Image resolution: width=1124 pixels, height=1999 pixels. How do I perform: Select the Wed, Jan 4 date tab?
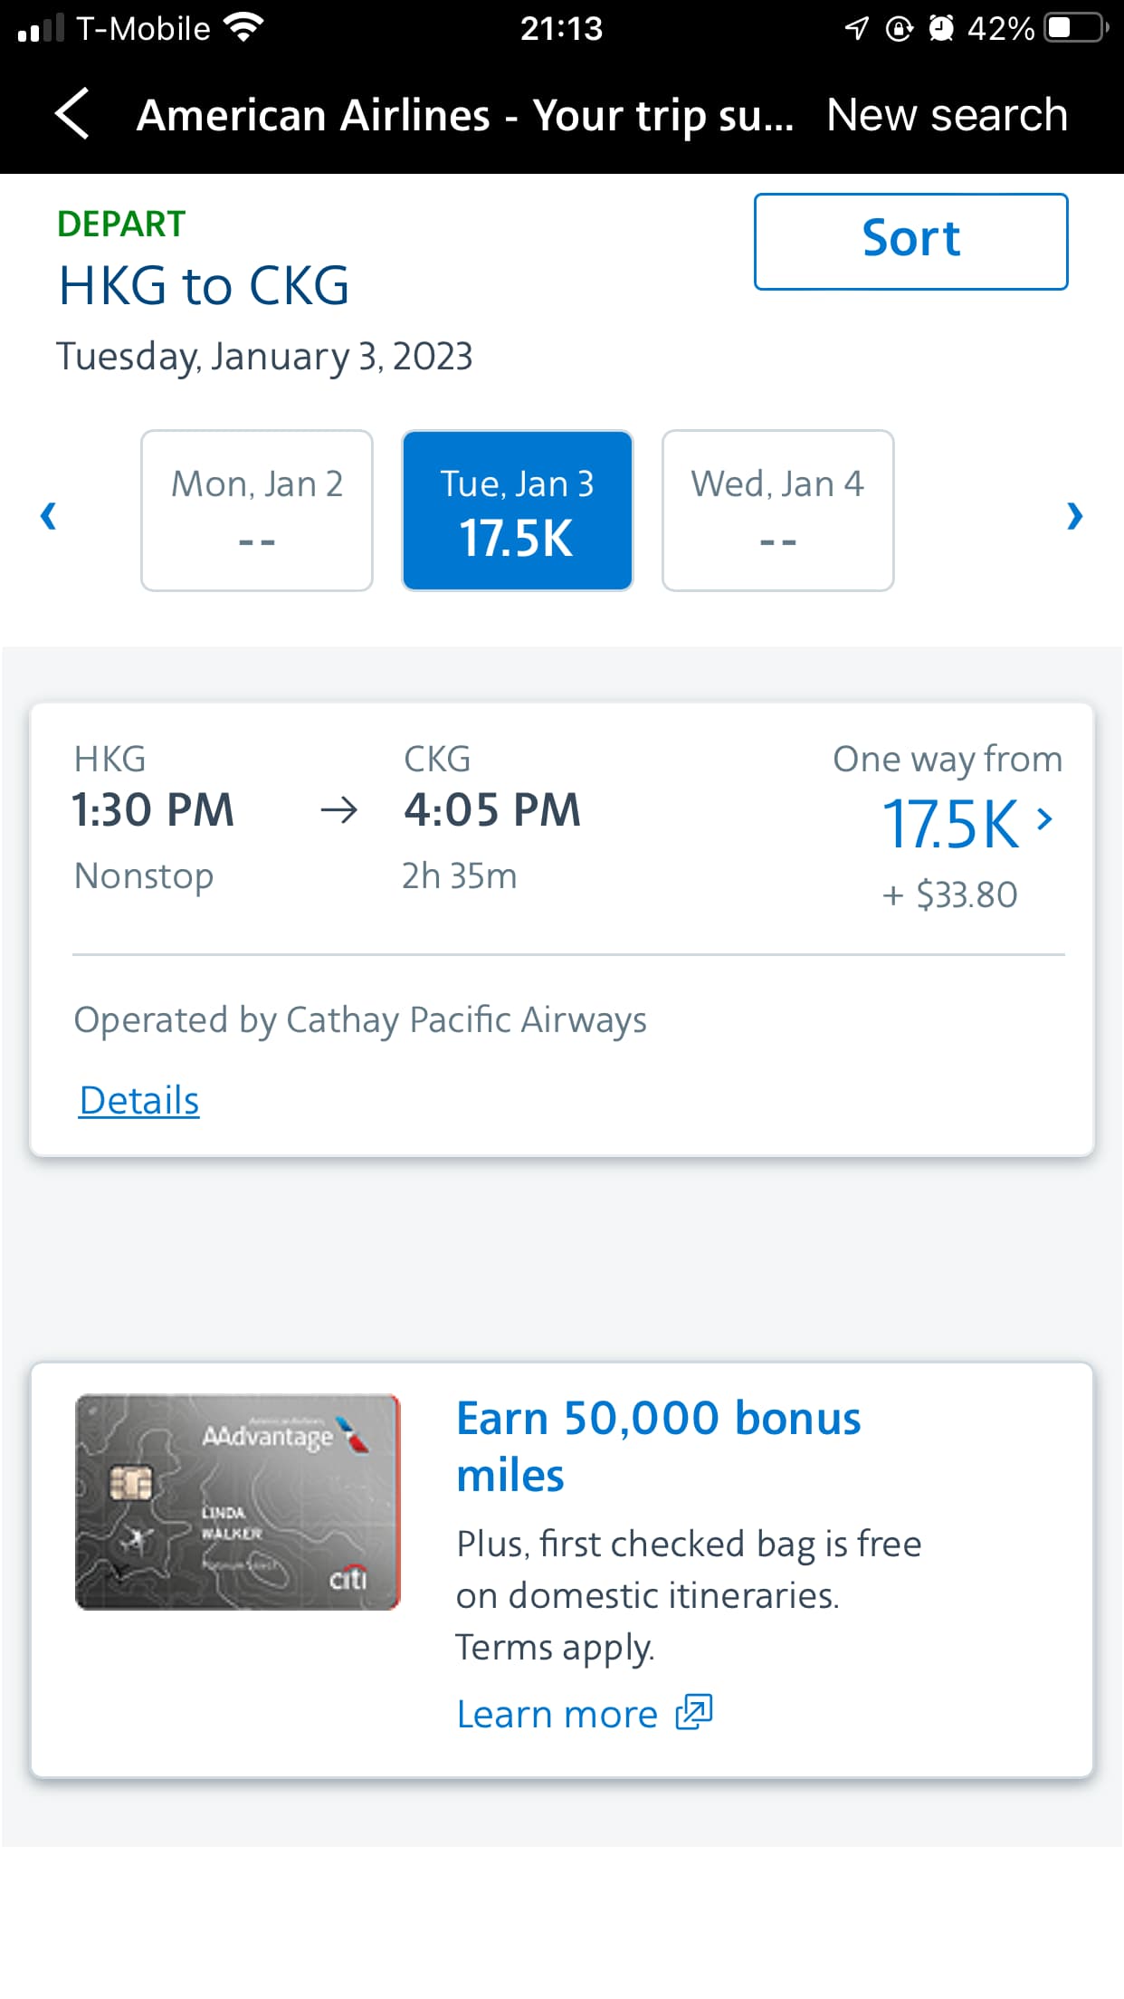tap(777, 511)
